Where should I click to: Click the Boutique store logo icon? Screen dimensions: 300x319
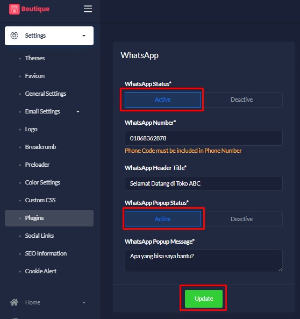tap(14, 9)
